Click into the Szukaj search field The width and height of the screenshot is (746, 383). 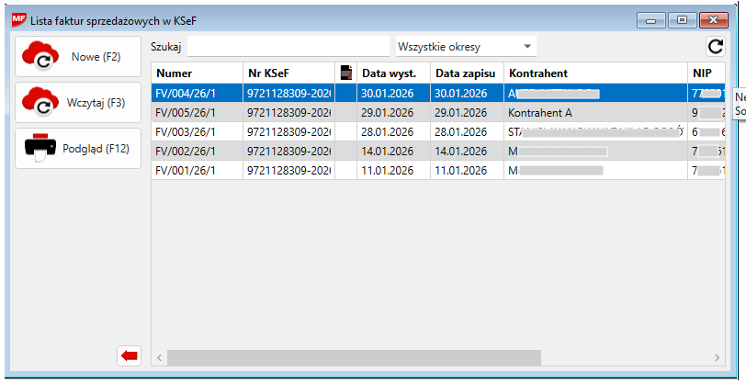(288, 47)
